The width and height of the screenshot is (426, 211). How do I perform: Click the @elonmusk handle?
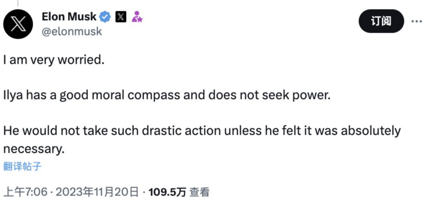(71, 32)
